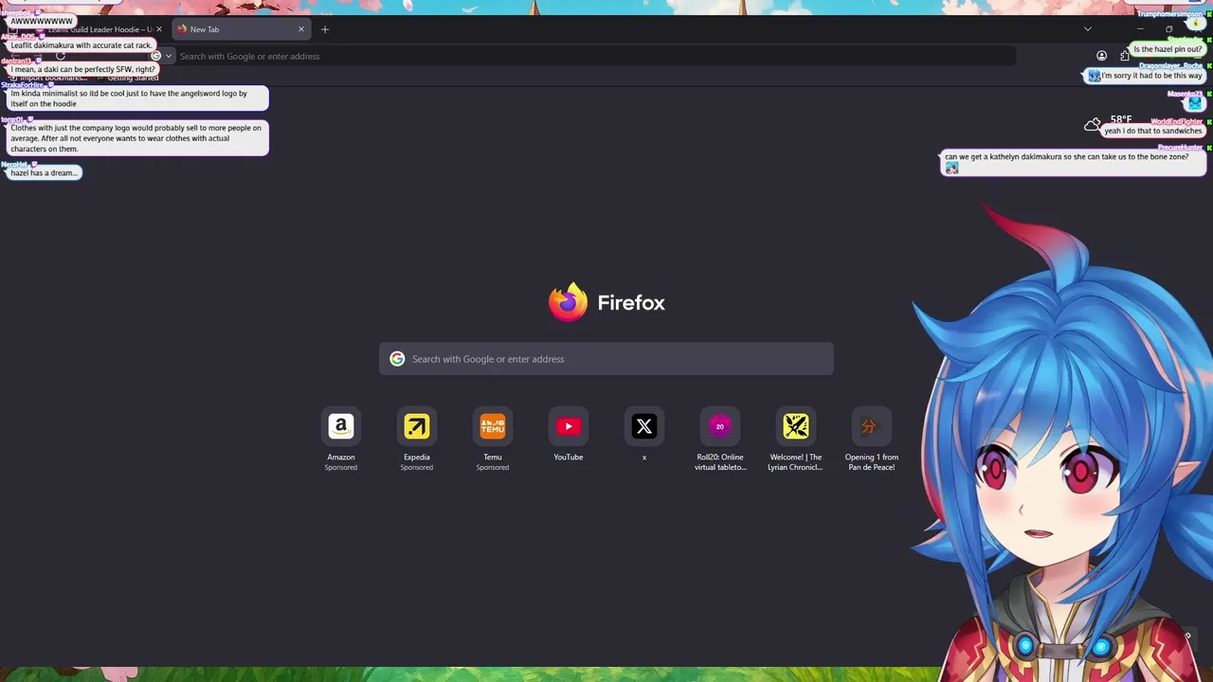Click the "hazel has a dream..." chat message
1213x682 pixels.
coord(44,172)
